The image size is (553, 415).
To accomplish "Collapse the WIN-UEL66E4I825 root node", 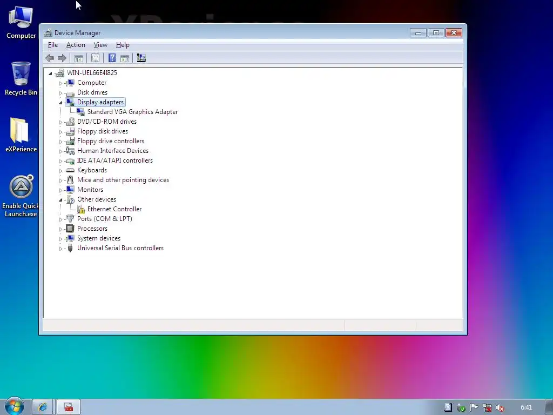I will pos(50,73).
